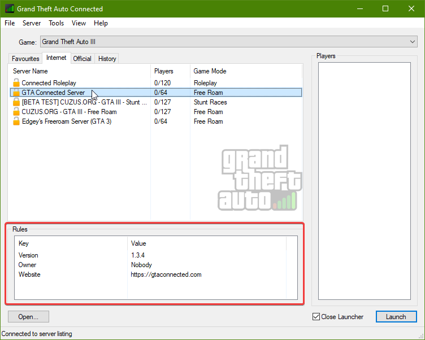
Task: Click the Stunt Races game mode cell
Action: point(210,102)
